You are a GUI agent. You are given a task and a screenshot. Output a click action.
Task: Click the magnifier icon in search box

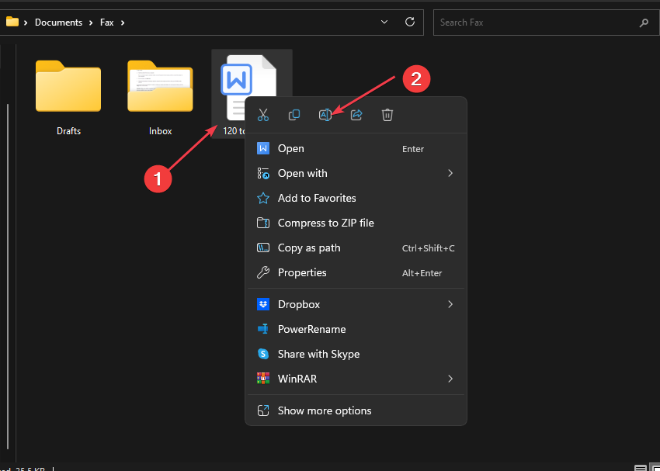(644, 23)
